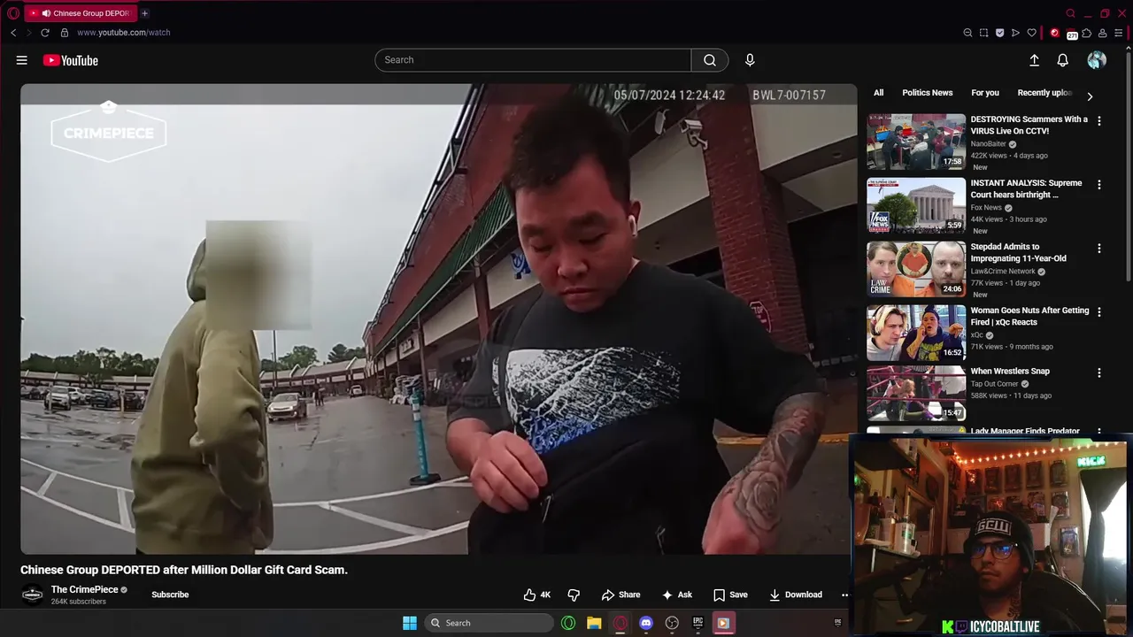Subscribe to The CrimePiece channel

170,595
